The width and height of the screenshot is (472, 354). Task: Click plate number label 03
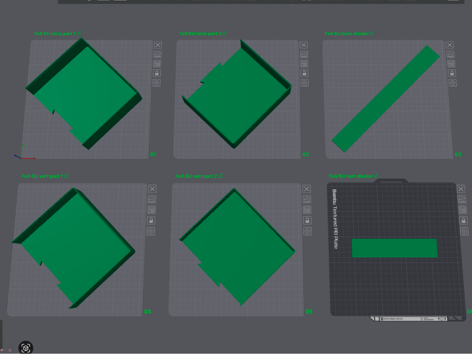click(458, 154)
